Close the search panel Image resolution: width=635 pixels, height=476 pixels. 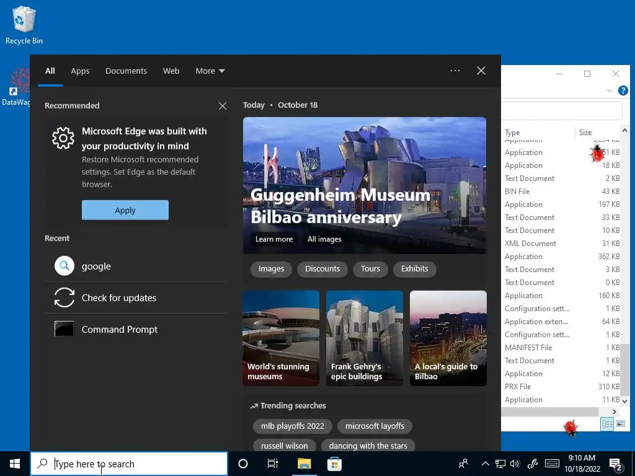tap(481, 71)
